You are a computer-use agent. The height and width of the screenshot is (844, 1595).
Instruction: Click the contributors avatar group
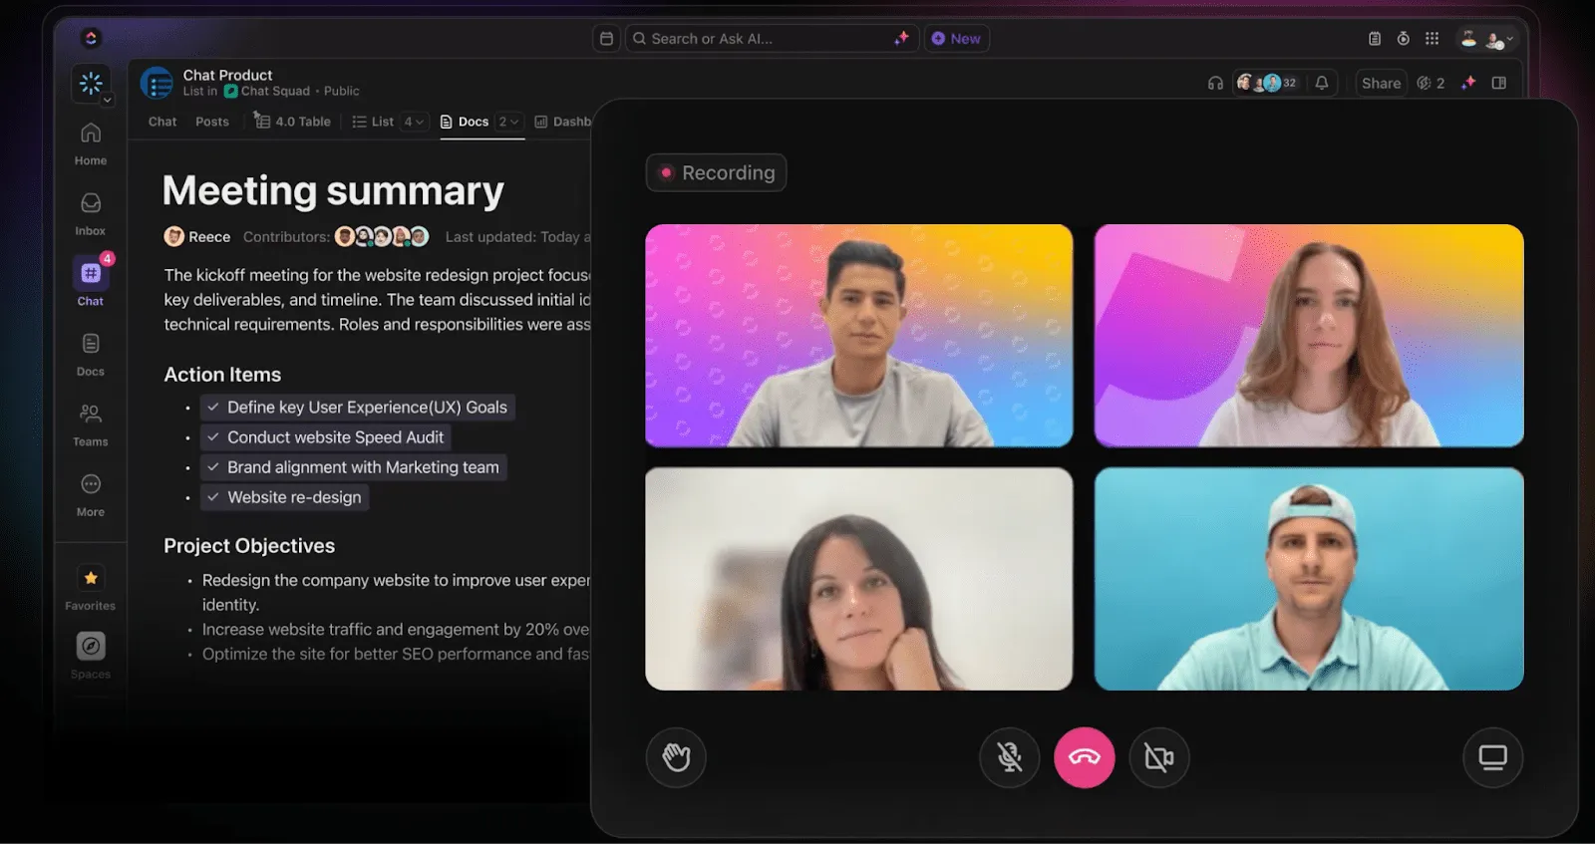click(x=382, y=237)
